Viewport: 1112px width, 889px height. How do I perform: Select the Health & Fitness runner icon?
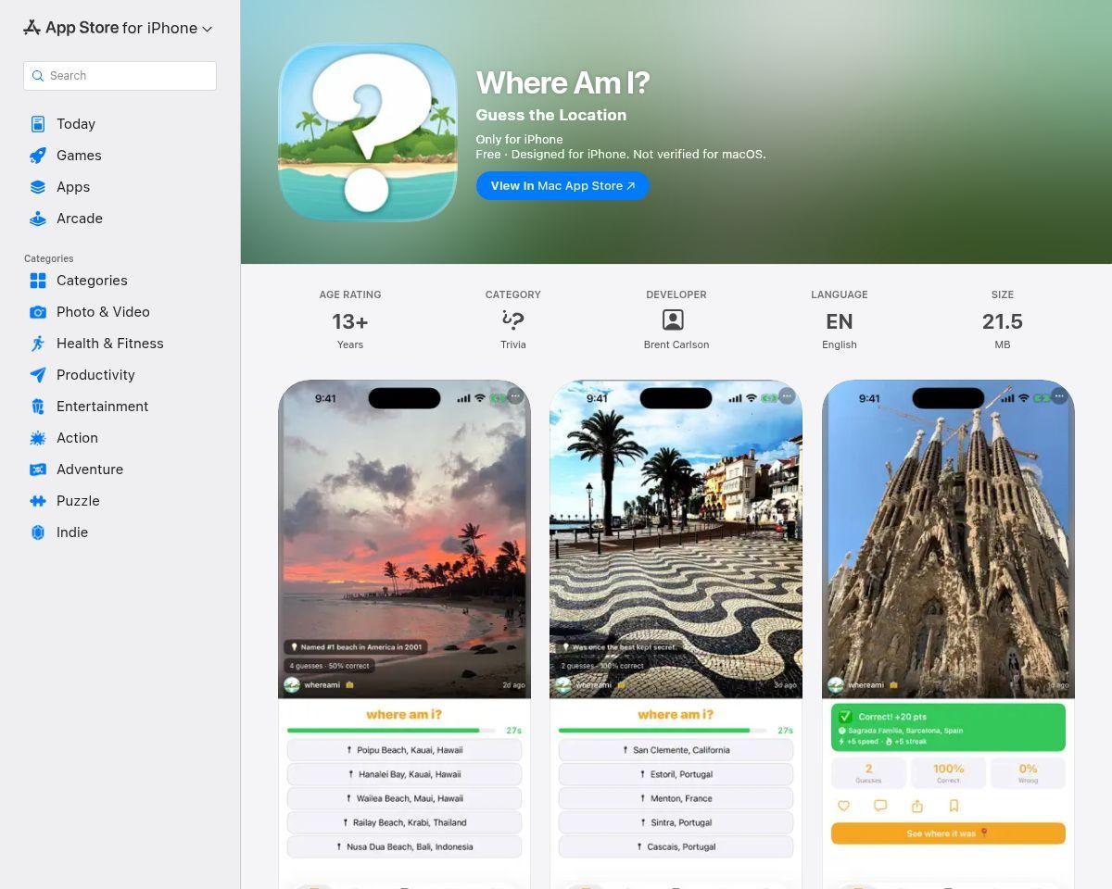tap(38, 344)
